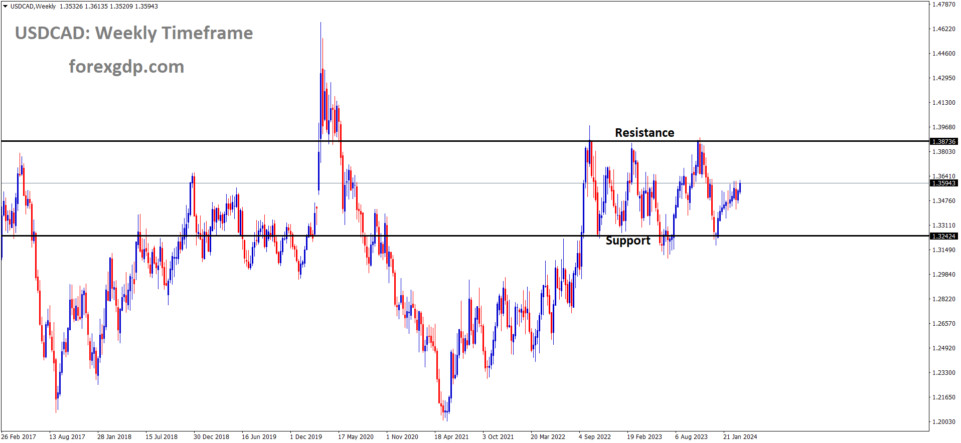Click the 1.32424 support price tag
961x443 pixels.
click(943, 236)
